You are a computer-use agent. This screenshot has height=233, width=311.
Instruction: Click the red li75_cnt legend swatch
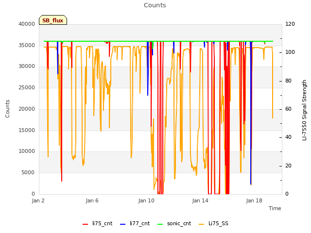tap(86, 224)
